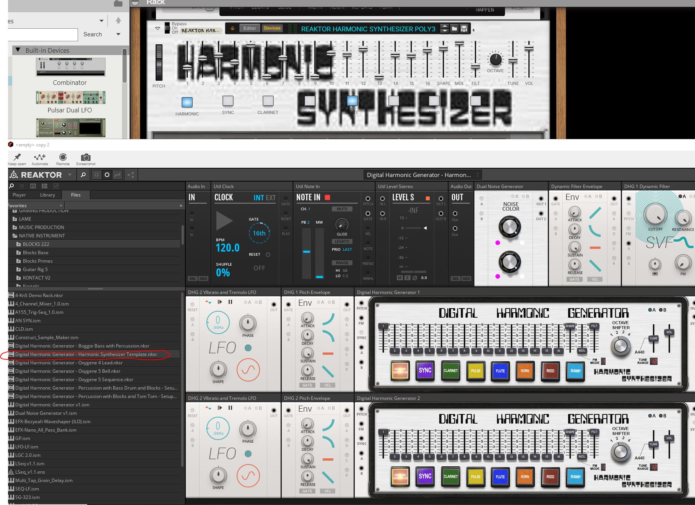Switch to the Library tab
Viewport: 695px width, 505px height.
tap(47, 195)
